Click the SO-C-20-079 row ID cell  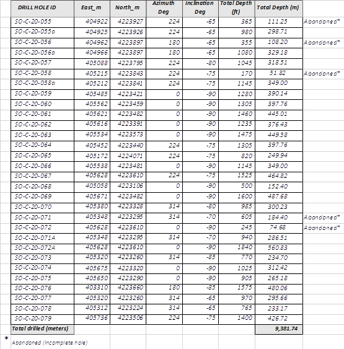click(x=42, y=319)
